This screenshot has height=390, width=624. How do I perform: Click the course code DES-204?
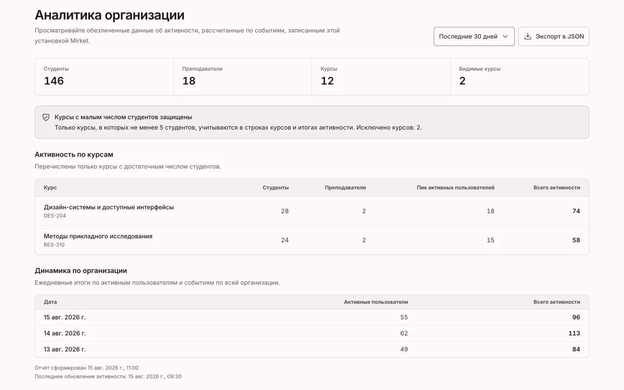tap(55, 216)
